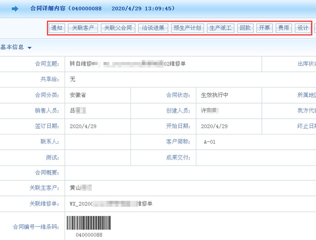Viewport: 316px width, 240px height.
Task: Open 生产派工 from the toolbar
Action: (221, 28)
